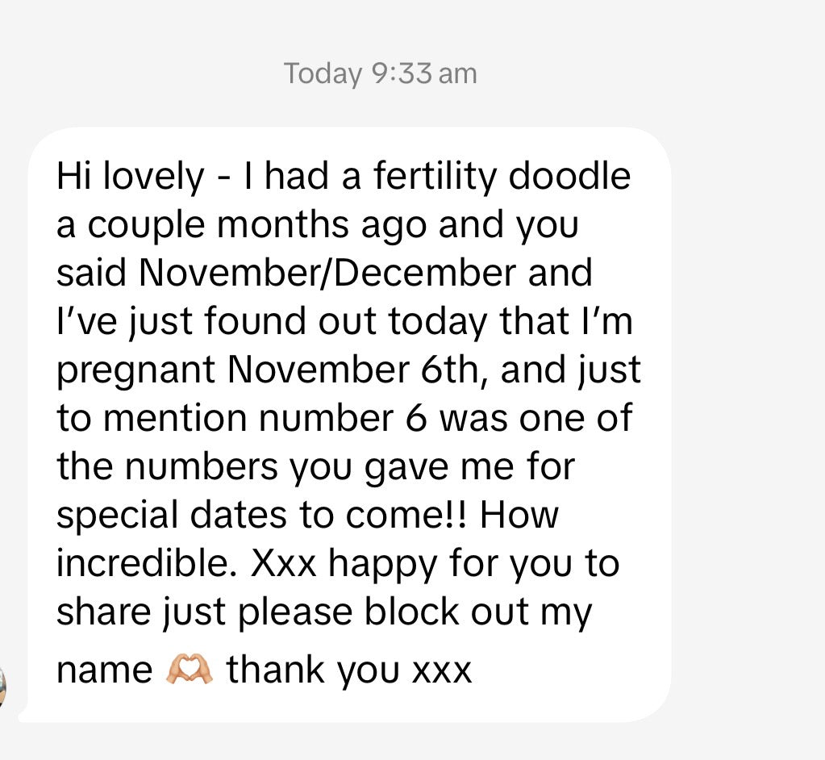Click the "November/December" text

click(x=326, y=273)
